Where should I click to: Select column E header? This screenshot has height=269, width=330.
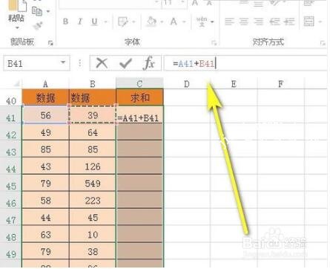234,84
